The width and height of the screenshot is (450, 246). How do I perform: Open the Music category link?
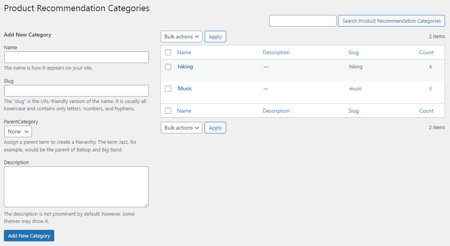tap(185, 89)
